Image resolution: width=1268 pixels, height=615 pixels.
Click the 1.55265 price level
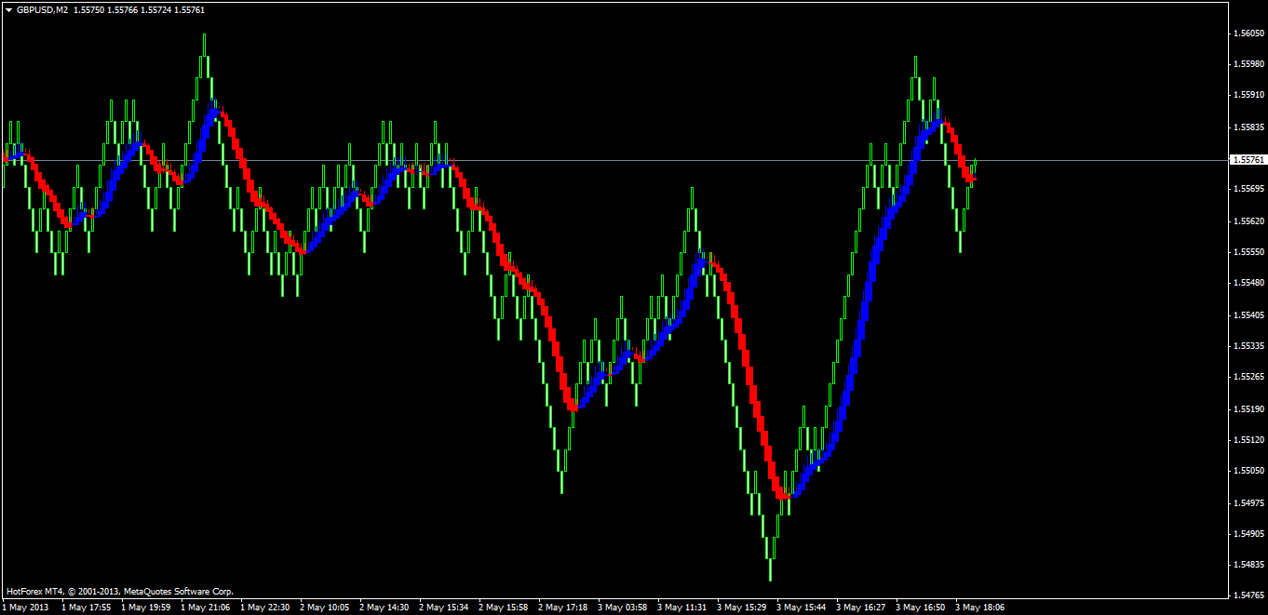click(1248, 378)
